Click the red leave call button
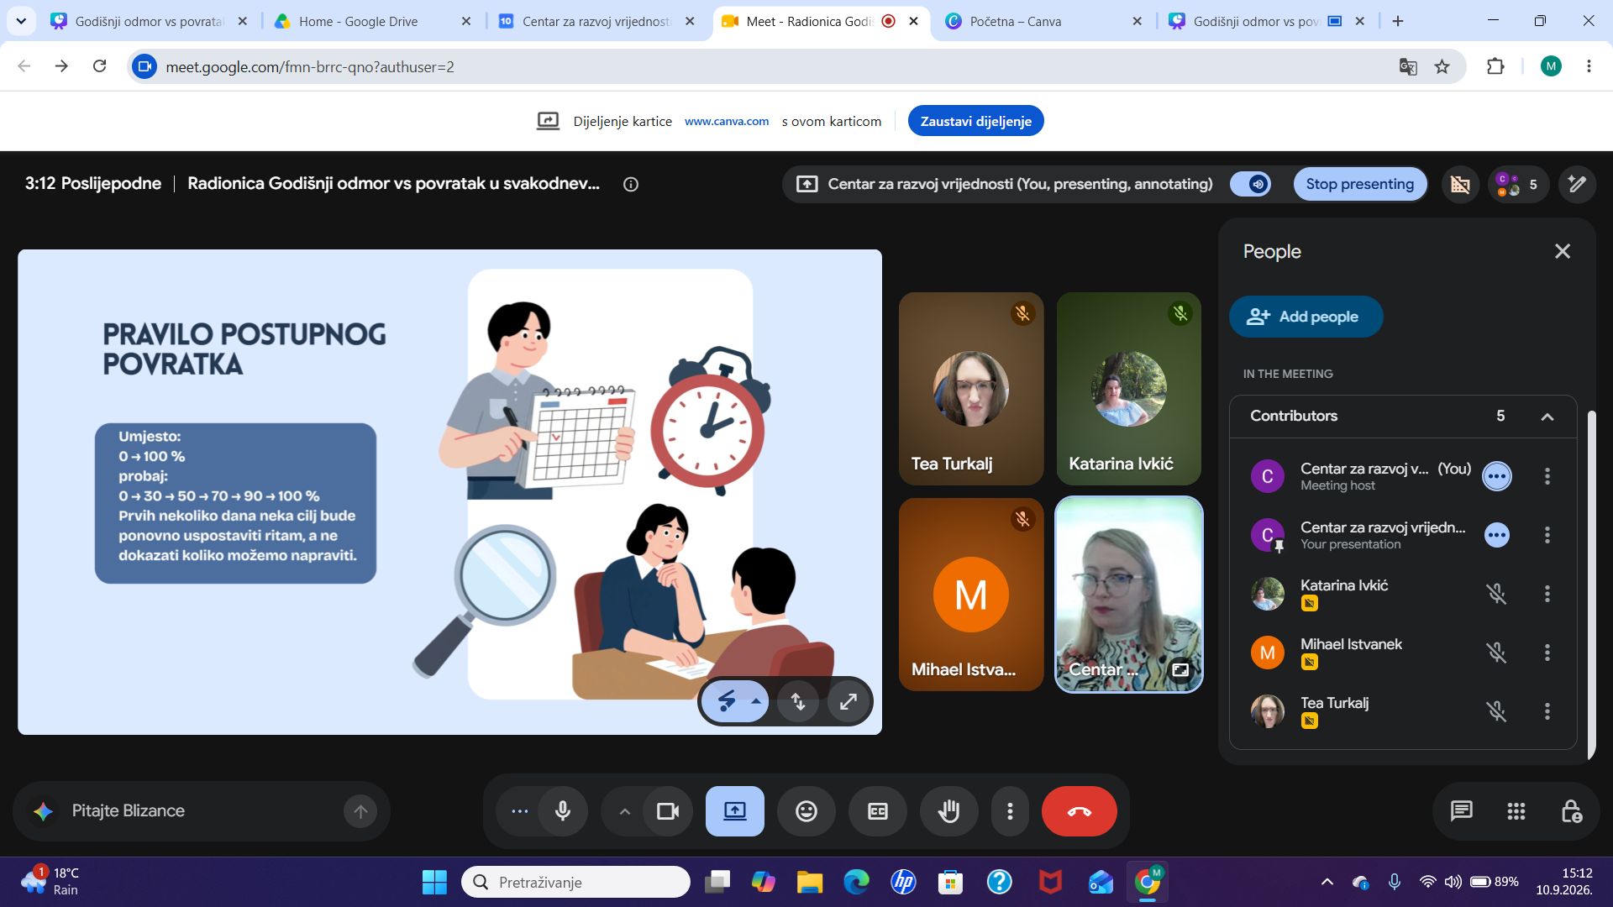 tap(1079, 811)
